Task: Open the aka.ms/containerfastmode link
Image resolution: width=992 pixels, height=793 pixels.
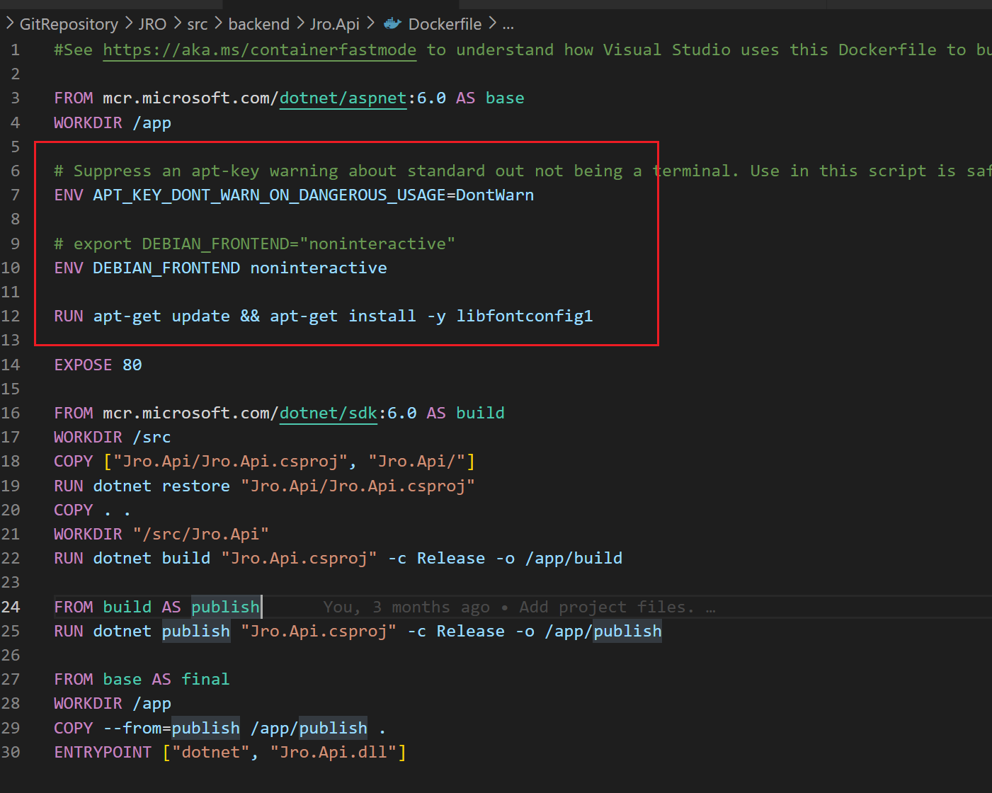Action: coord(259,50)
